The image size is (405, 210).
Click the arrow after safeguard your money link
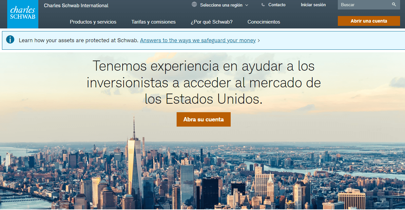259,40
